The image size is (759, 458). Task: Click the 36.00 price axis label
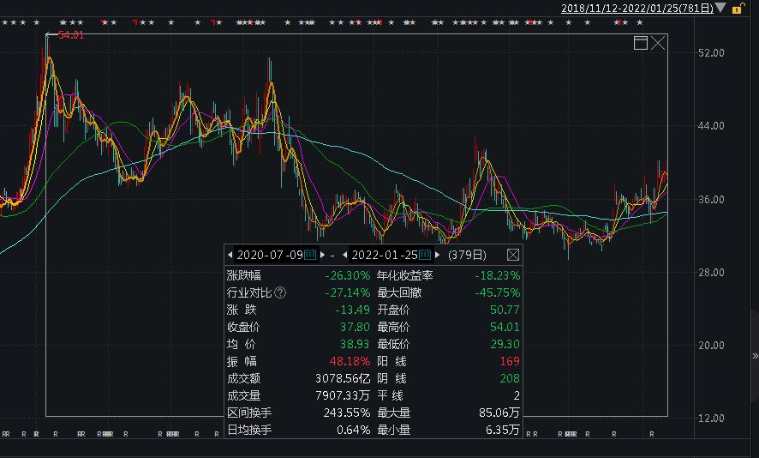click(711, 200)
